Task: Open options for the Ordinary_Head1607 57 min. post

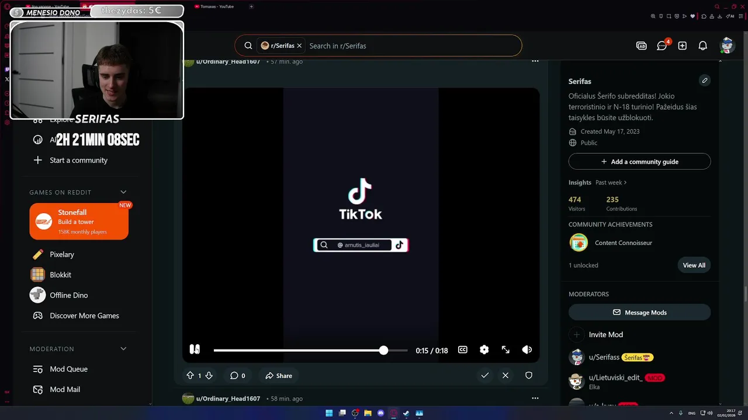Action: (535, 61)
